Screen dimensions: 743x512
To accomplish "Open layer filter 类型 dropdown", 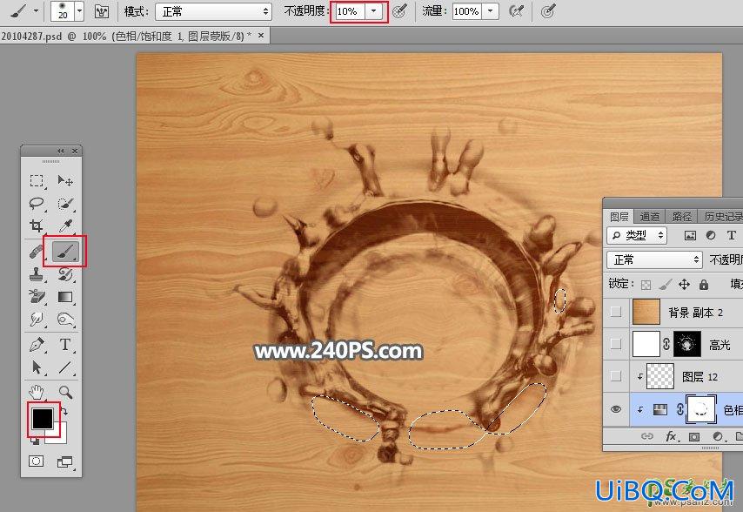I will pyautogui.click(x=637, y=235).
